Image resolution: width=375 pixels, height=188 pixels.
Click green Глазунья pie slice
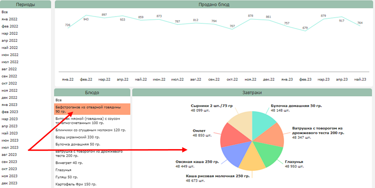269,154
